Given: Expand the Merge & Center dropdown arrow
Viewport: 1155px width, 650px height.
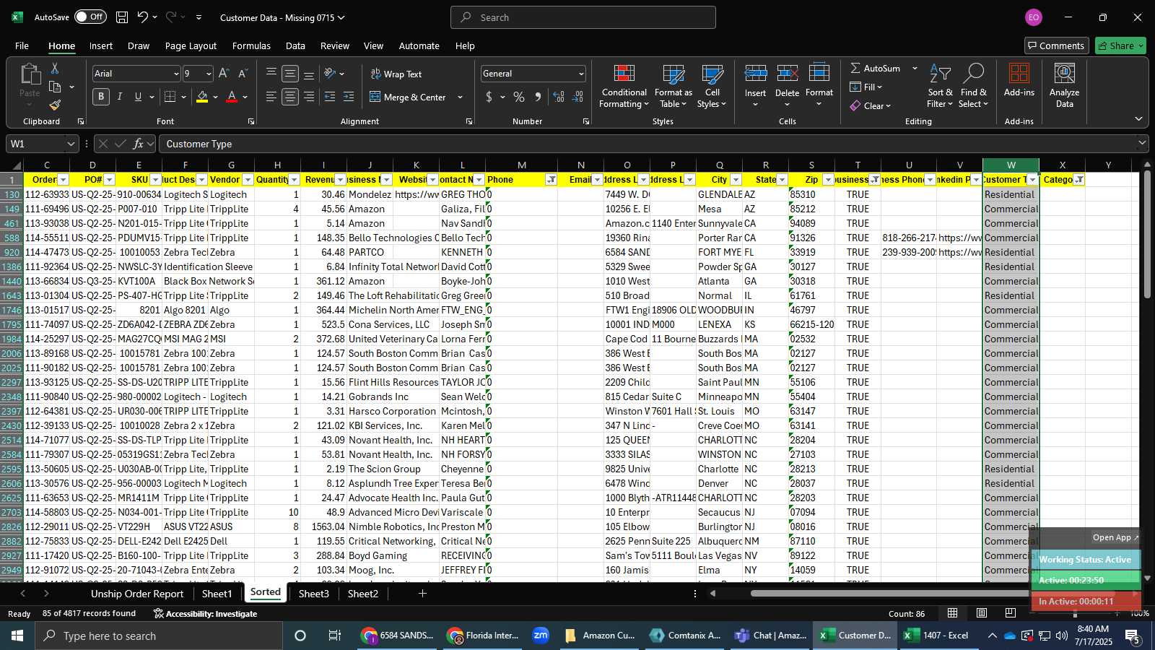Looking at the screenshot, I should pyautogui.click(x=460, y=97).
